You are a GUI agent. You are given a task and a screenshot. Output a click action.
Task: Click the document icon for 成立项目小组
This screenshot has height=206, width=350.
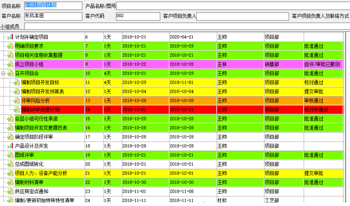click(x=10, y=64)
